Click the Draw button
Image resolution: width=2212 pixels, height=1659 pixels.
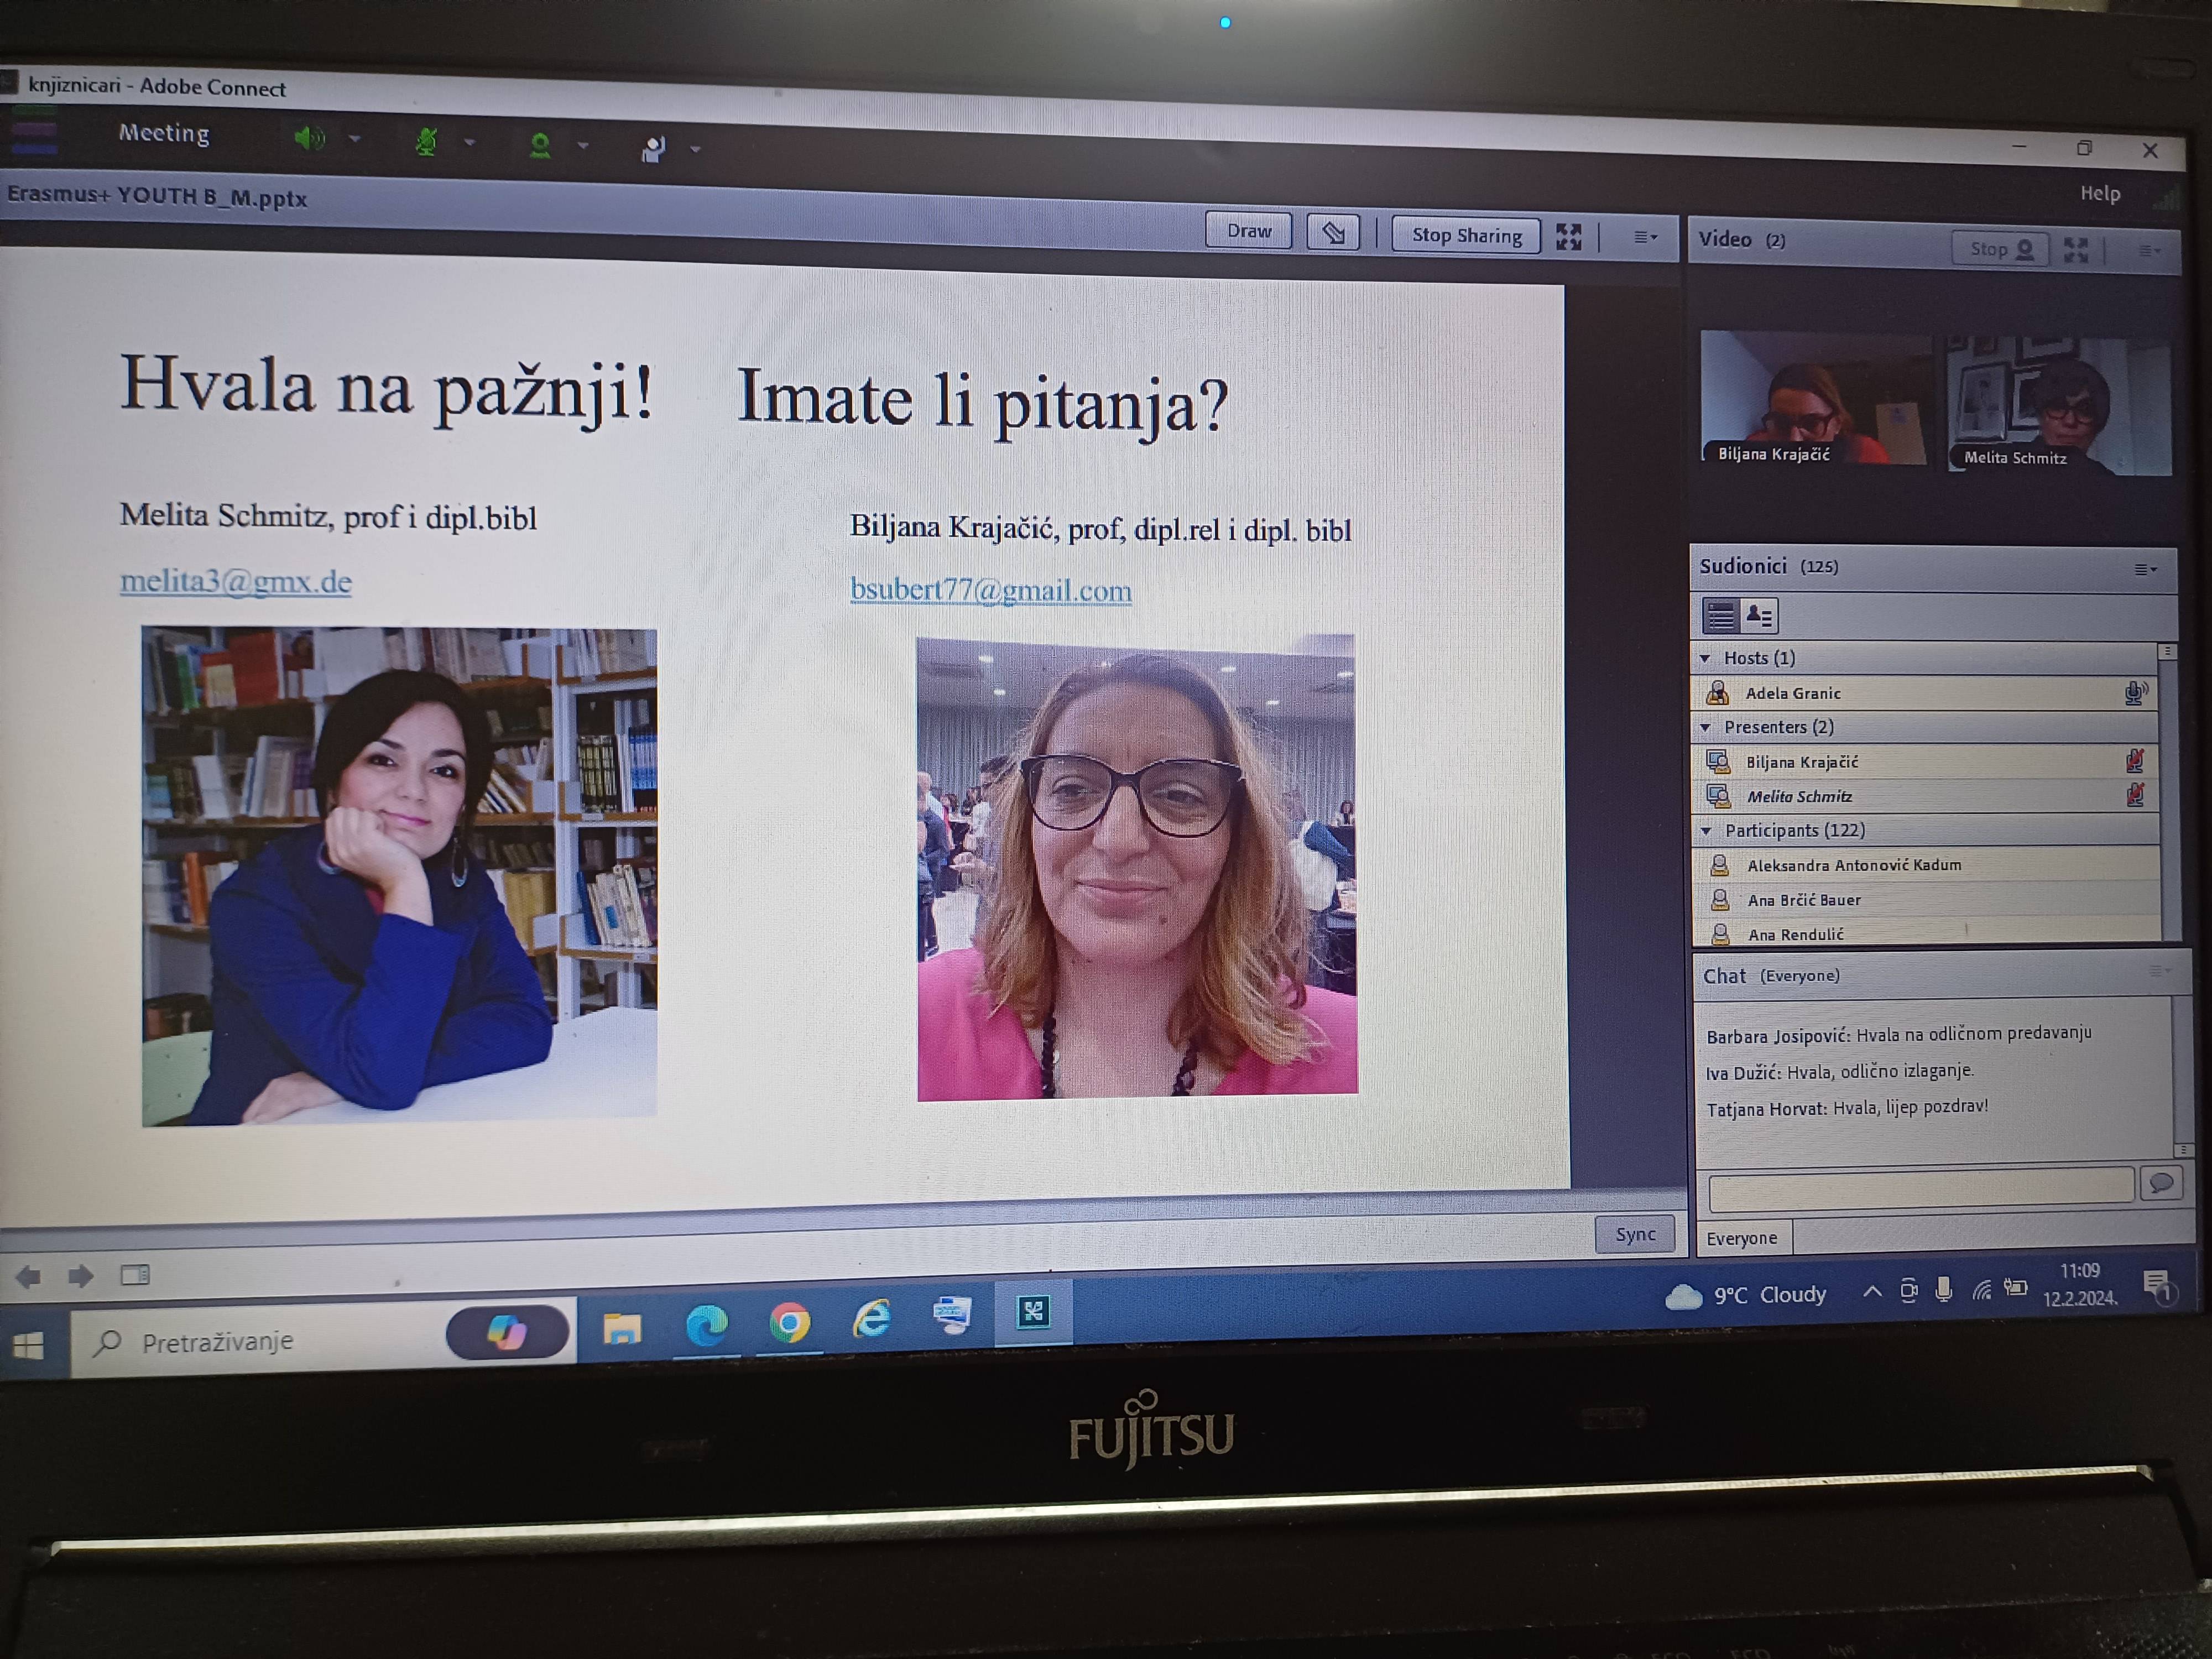pos(1249,231)
